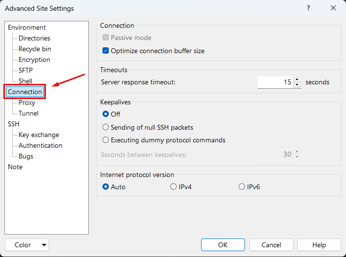Screen dimensions: 346x257
Task: Choose Executing dummy protocol commands option
Action: point(106,140)
